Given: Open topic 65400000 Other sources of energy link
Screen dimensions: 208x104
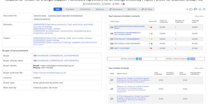Looking at the screenshot, I should (65, 42).
